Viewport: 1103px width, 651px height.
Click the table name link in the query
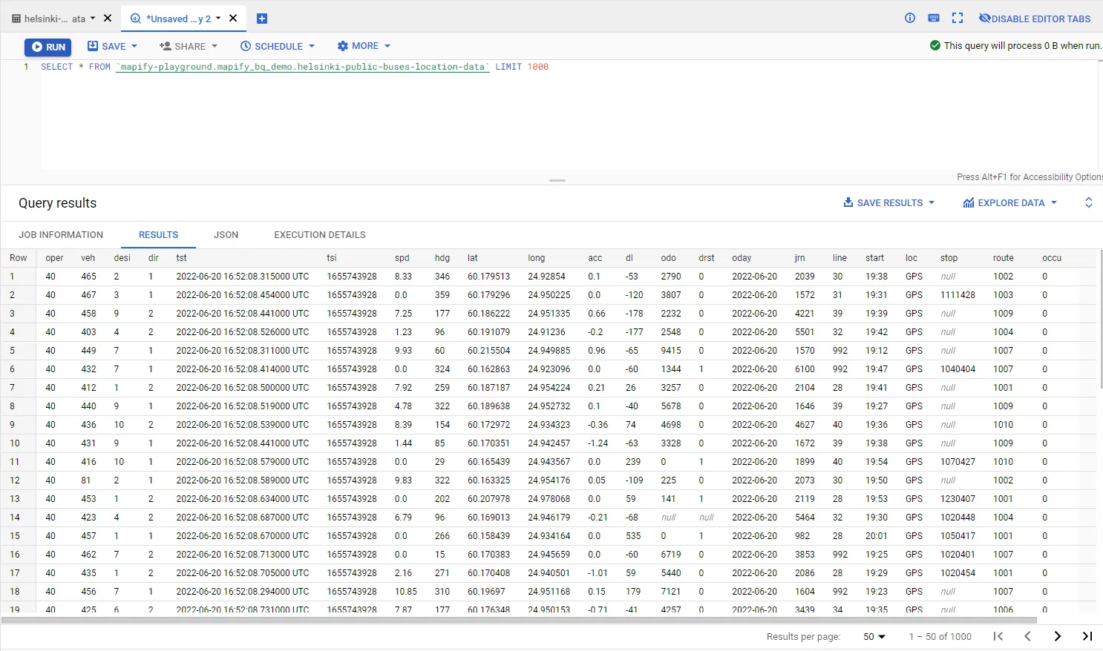(303, 67)
